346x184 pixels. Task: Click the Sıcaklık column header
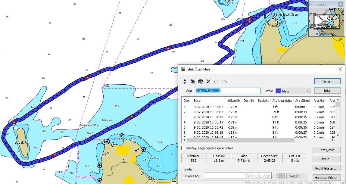(x=263, y=101)
